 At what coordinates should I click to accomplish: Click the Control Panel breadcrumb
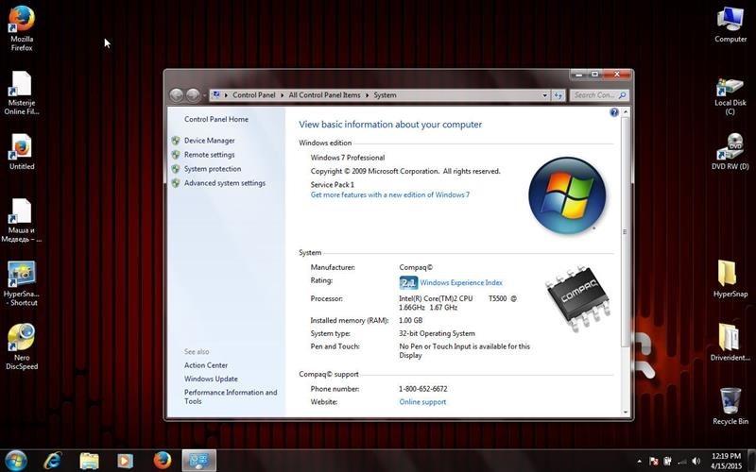(253, 95)
